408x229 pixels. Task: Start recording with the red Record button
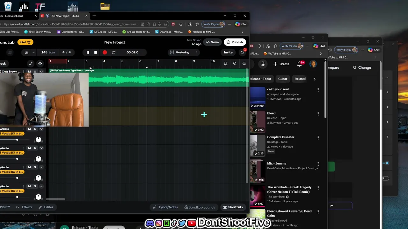tap(105, 52)
